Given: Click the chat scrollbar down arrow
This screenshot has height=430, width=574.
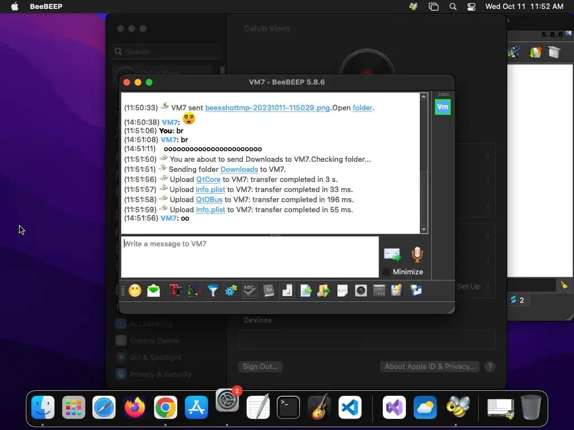Looking at the screenshot, I should point(424,230).
